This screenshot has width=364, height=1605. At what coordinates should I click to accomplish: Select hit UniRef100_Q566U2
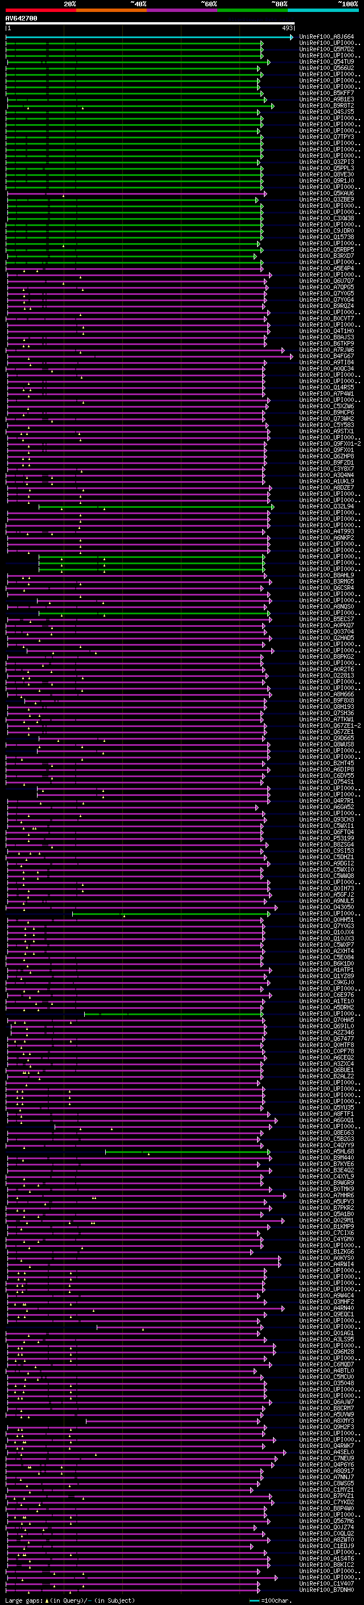pos(326,68)
